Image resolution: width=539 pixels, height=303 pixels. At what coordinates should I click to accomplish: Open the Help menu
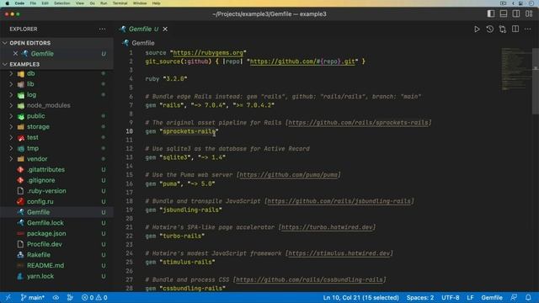click(x=156, y=3)
